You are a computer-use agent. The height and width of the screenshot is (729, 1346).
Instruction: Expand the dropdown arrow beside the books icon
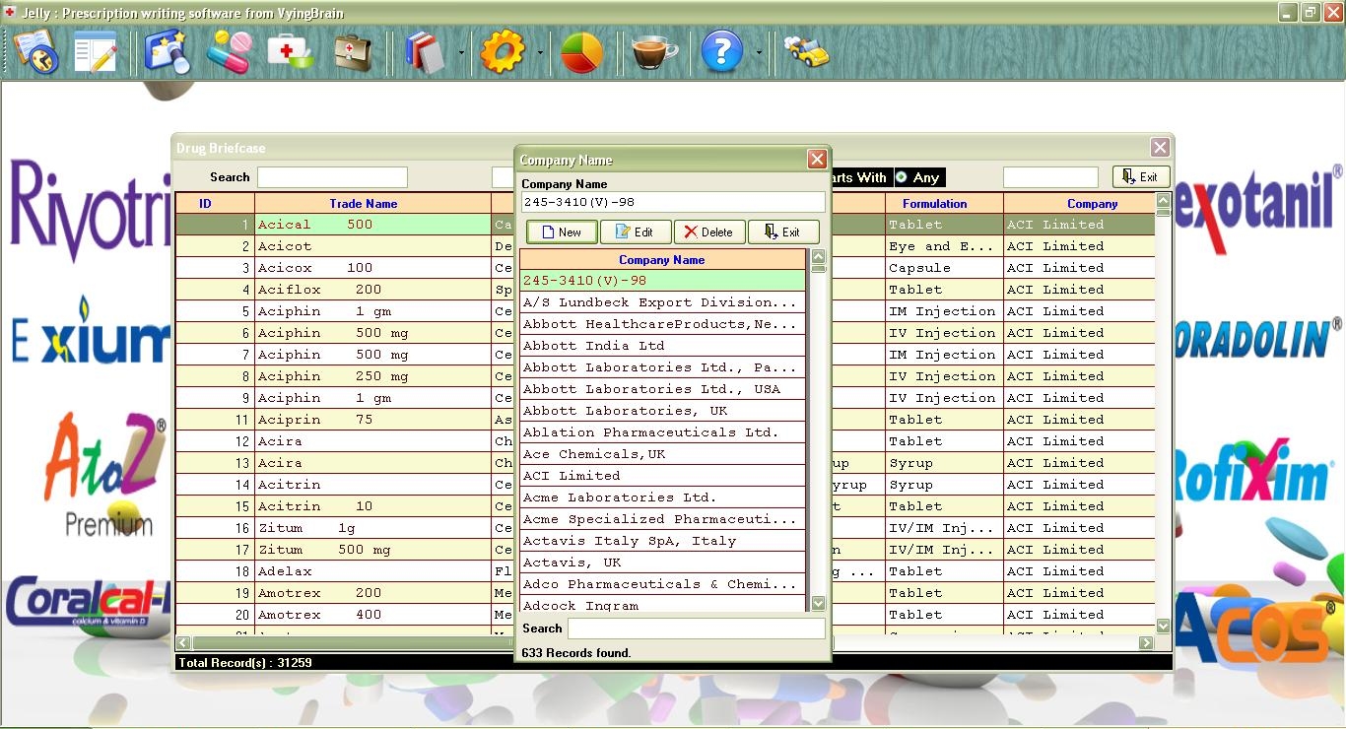point(461,52)
